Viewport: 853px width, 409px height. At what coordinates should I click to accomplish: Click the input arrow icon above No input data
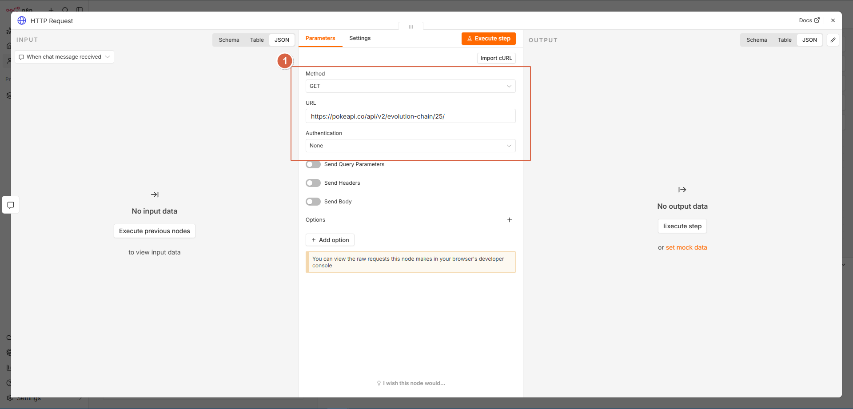[x=155, y=195]
